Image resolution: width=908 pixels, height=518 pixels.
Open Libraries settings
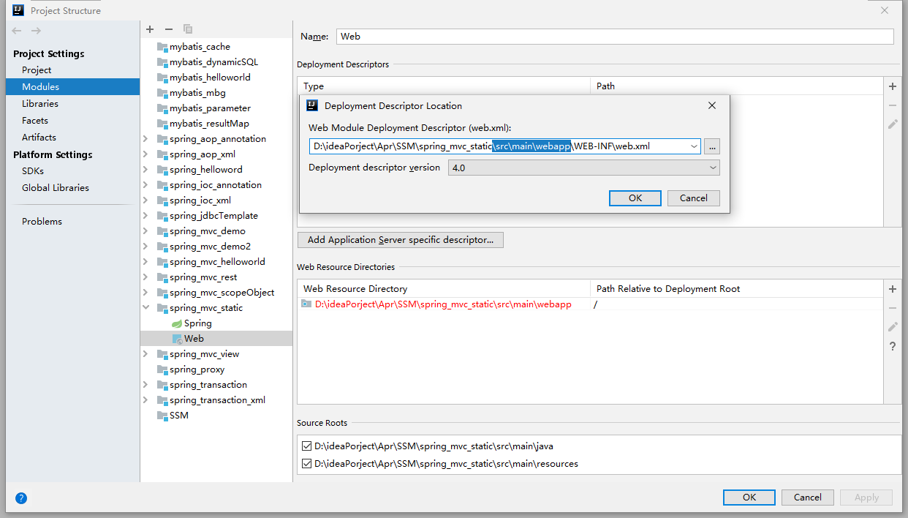coord(40,104)
